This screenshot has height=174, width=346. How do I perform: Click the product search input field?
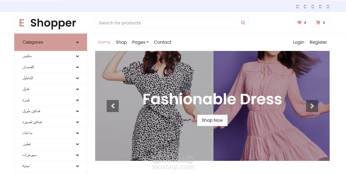[166, 23]
